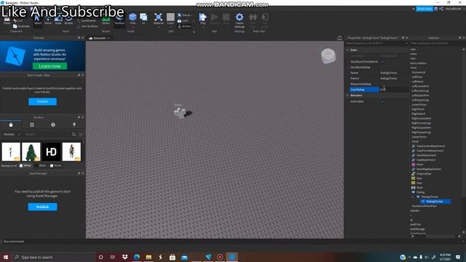Open the Color dropdown arrow

pyautogui.click(x=170, y=27)
